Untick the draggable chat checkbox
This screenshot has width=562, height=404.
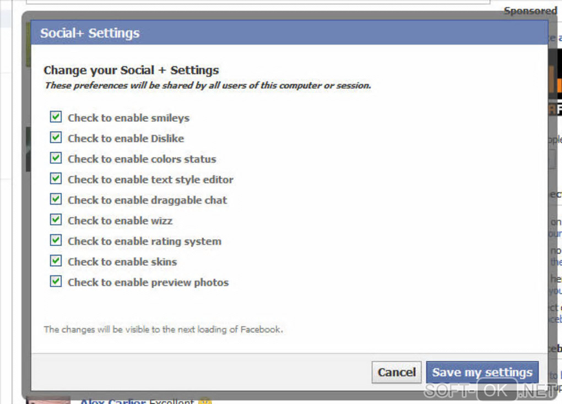pos(56,199)
